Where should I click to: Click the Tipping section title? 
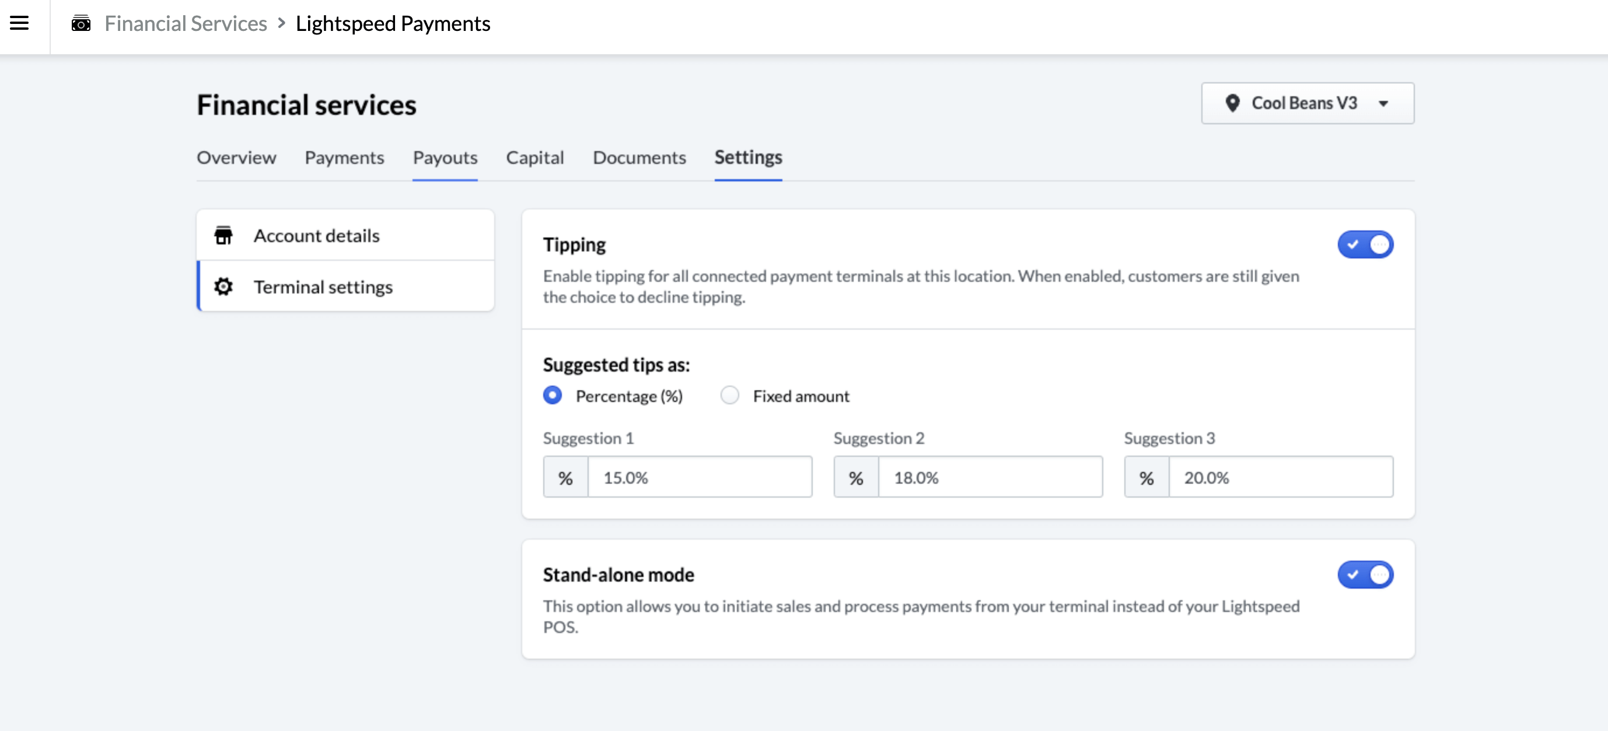(574, 244)
